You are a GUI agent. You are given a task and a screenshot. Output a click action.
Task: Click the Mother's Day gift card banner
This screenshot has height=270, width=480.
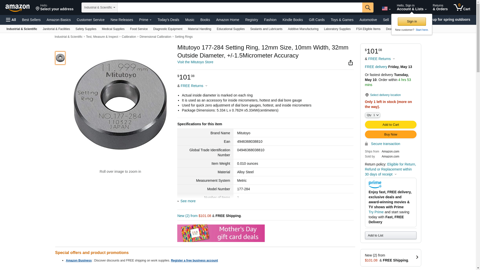[221, 233]
